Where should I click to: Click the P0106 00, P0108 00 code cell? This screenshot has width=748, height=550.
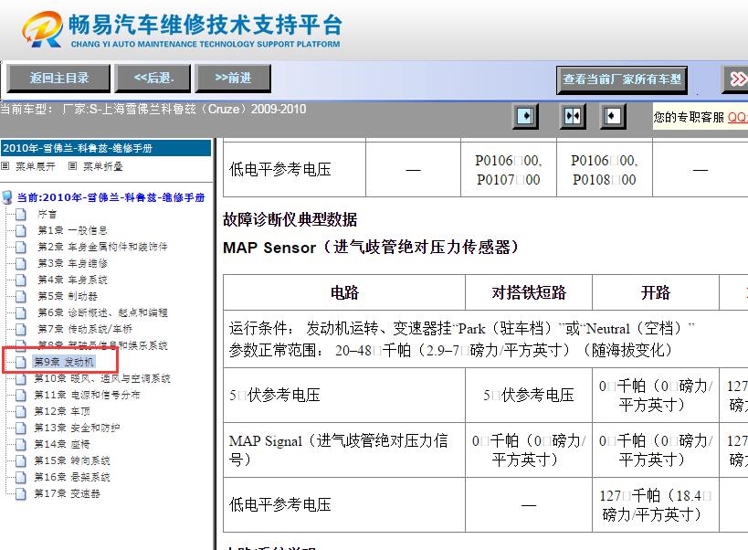pyautogui.click(x=605, y=170)
